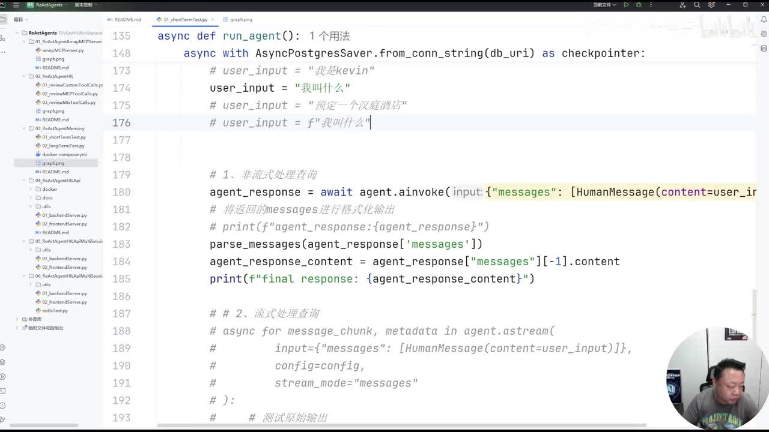This screenshot has height=432, width=769.
Task: Click the print statement on line 185
Action: click(x=372, y=279)
